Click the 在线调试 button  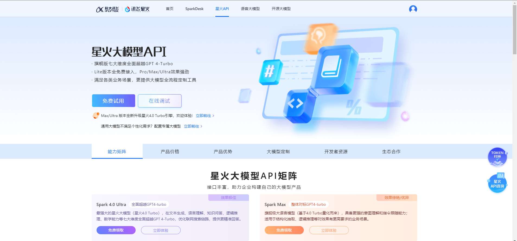(159, 101)
